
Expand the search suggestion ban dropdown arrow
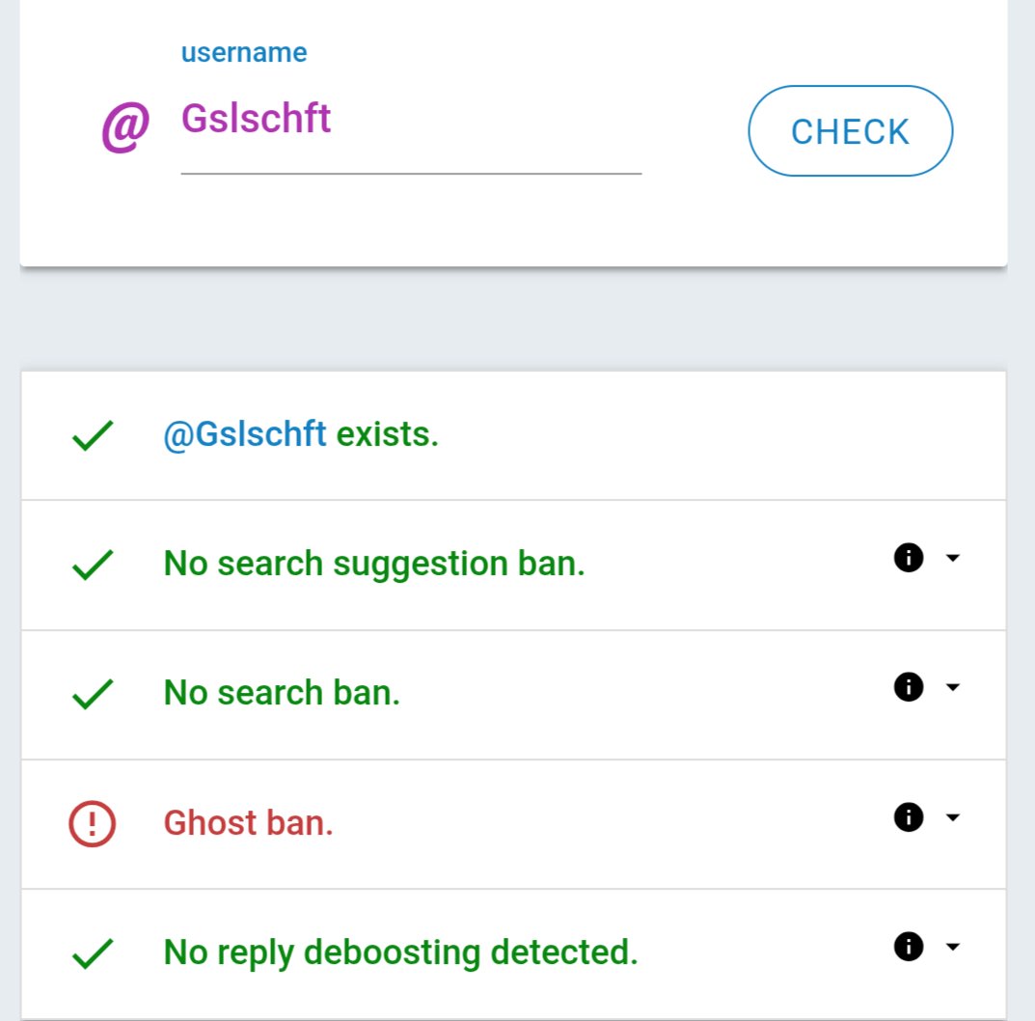[x=952, y=558]
